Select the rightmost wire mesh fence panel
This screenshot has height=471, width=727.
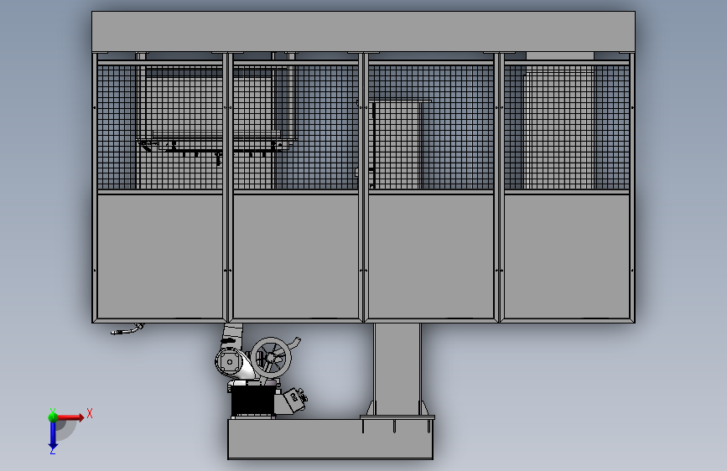tap(567, 127)
